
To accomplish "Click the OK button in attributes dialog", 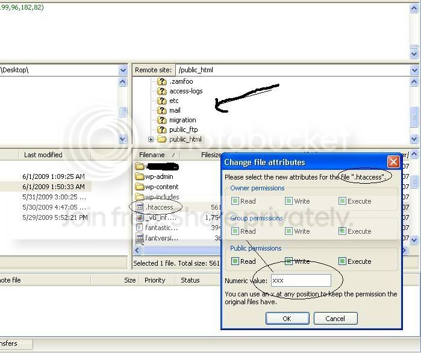I will click(287, 319).
